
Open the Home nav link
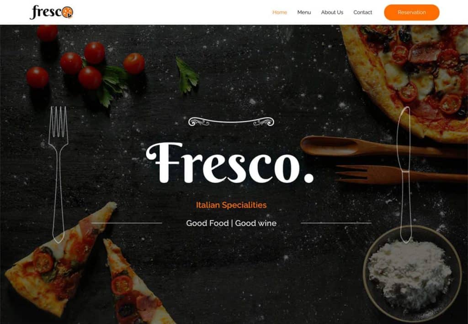(280, 12)
